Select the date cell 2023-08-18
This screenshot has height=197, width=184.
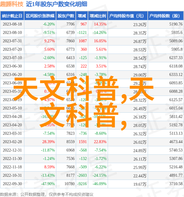pyautogui.click(x=12, y=24)
